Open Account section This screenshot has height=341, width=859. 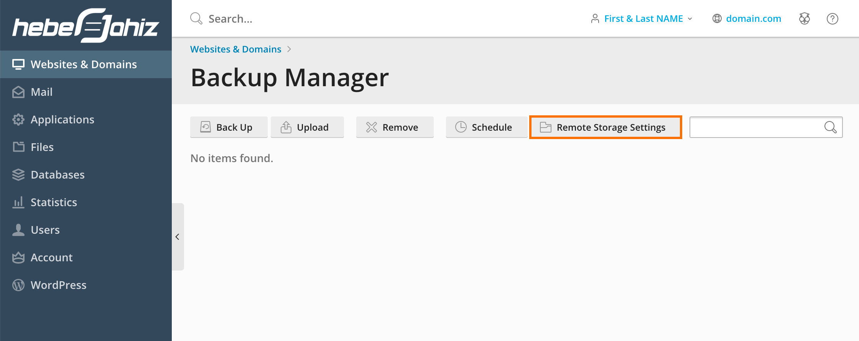point(86,257)
